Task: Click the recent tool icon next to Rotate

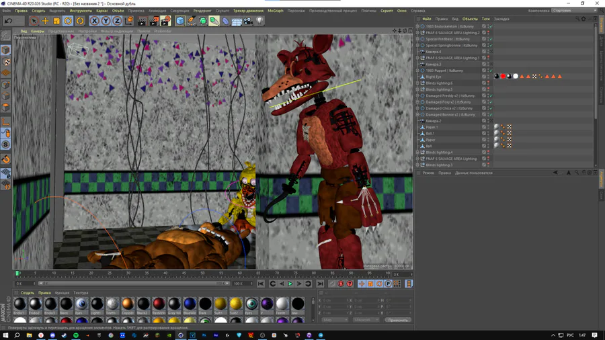Action: [x=80, y=21]
